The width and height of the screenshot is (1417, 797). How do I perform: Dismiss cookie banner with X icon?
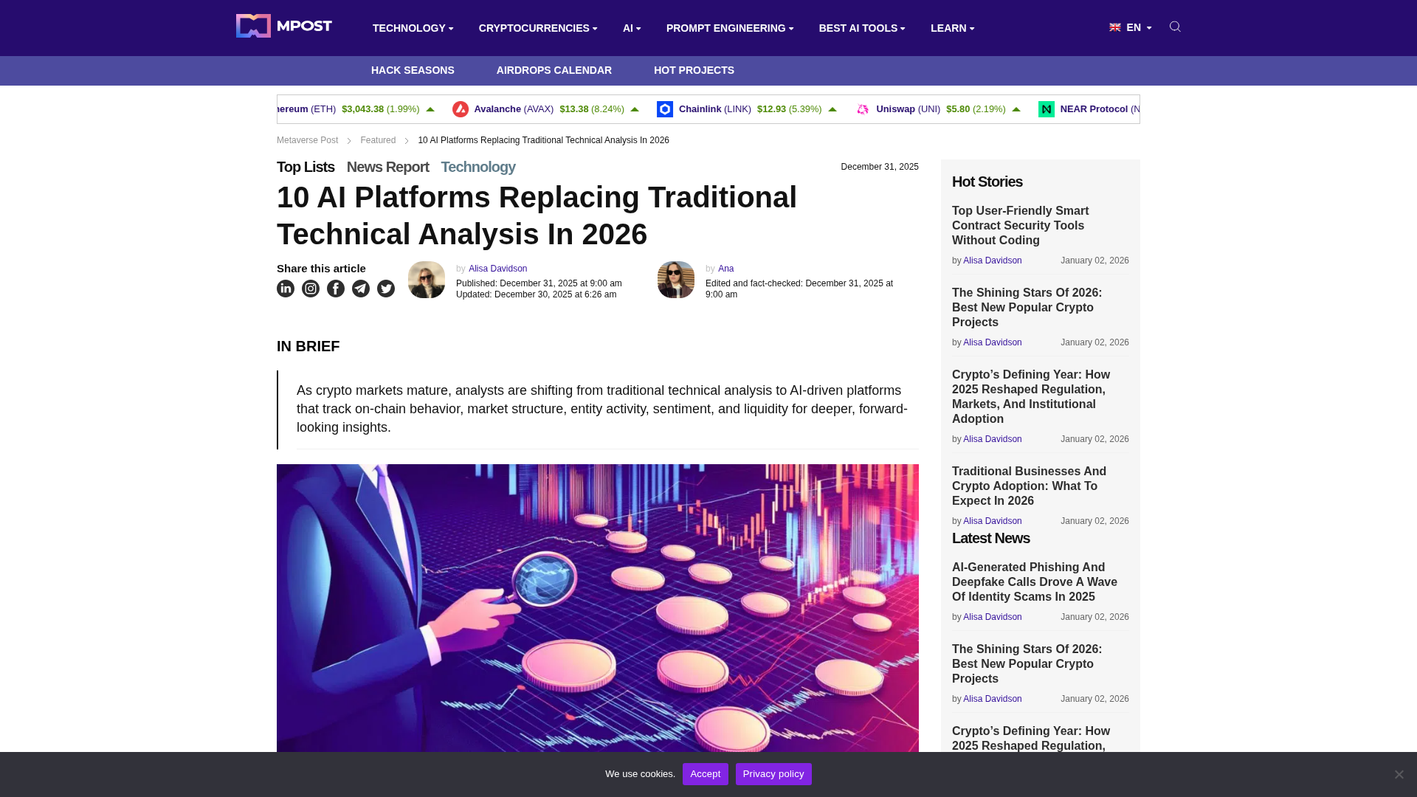pyautogui.click(x=1399, y=774)
